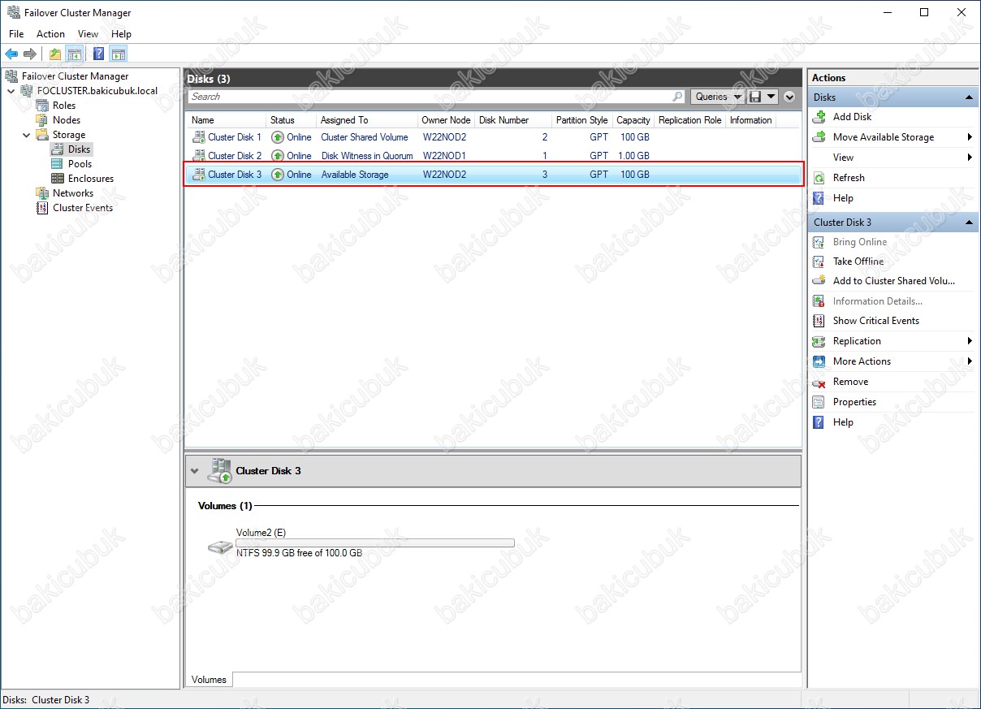
Task: Open the dropdown arrow next to save query
Action: pos(770,97)
